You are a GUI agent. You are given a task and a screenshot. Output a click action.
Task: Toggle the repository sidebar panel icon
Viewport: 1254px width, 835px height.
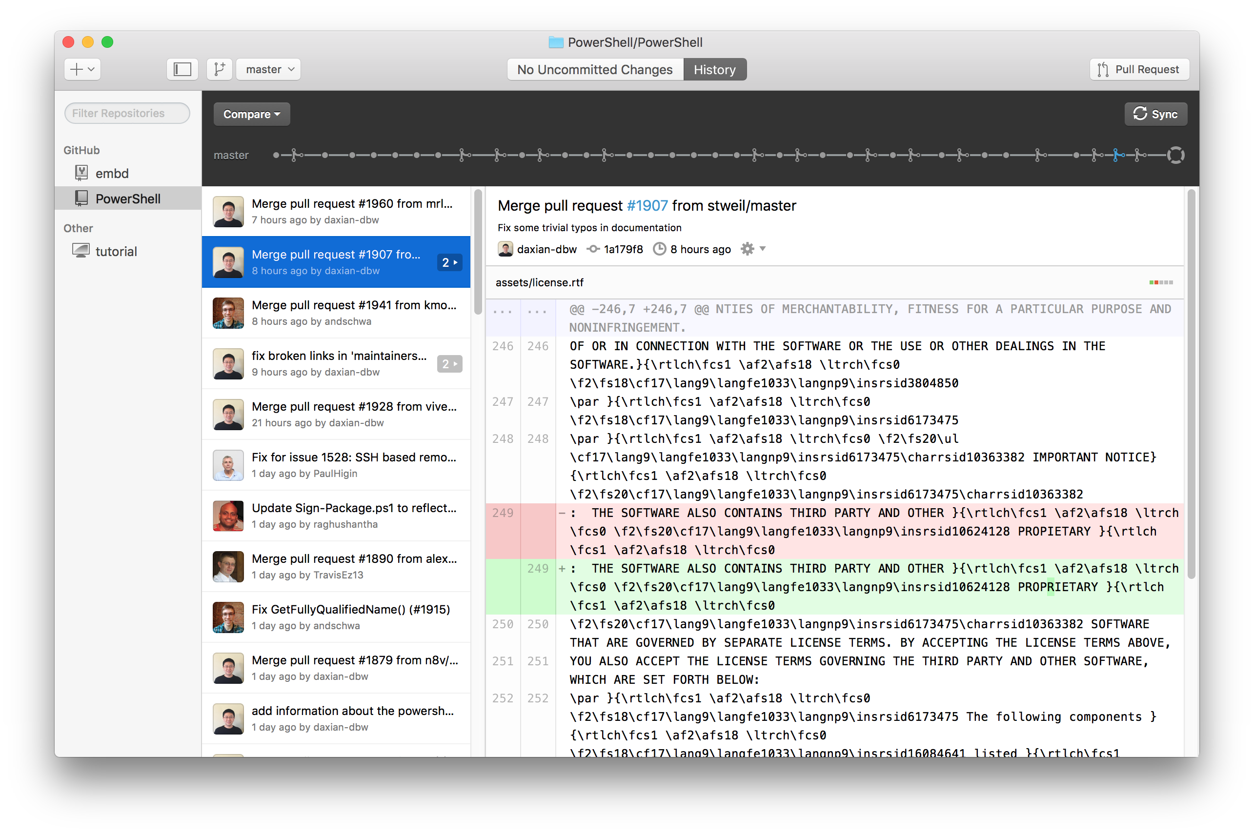point(182,69)
